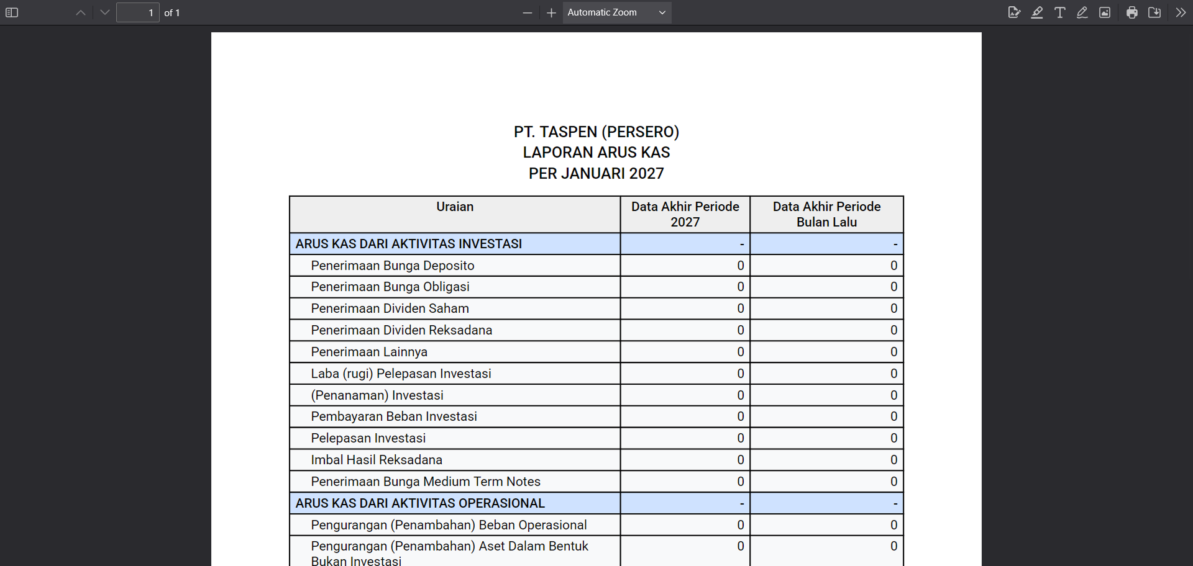Click '(Penanaman) Investasi' row label

(x=377, y=395)
